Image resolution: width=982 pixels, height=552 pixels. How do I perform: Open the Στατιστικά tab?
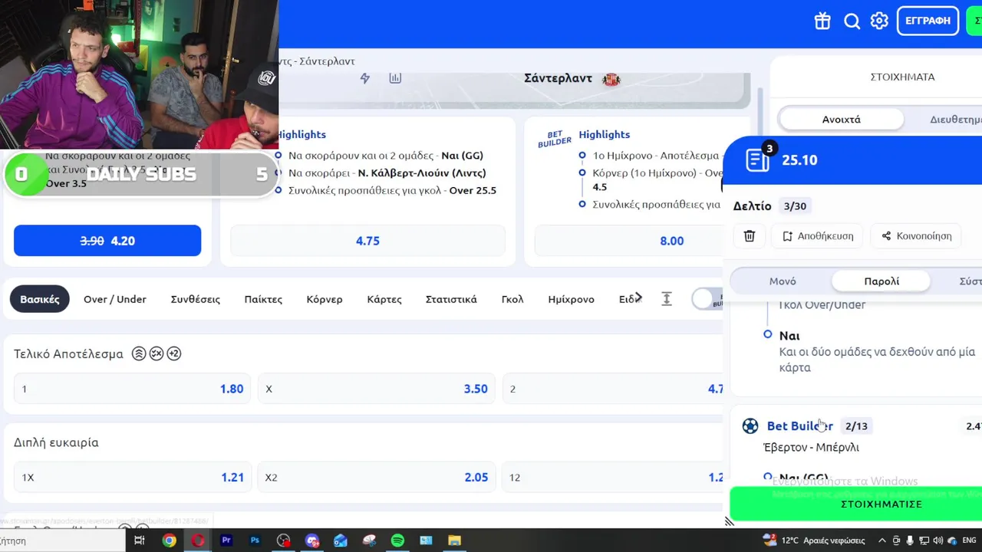click(x=451, y=299)
